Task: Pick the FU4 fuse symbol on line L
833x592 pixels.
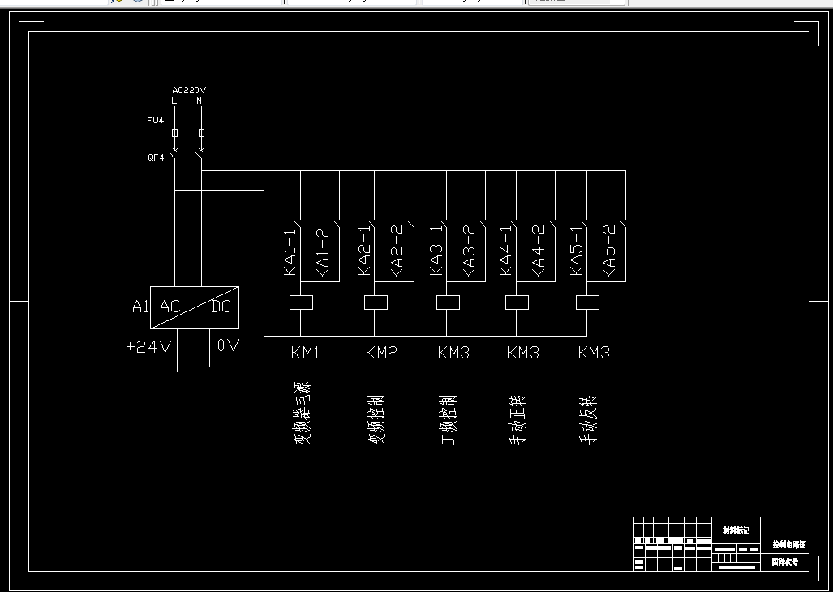Action: coord(174,133)
